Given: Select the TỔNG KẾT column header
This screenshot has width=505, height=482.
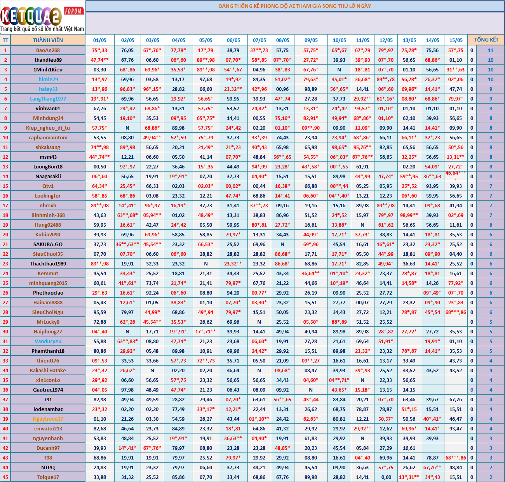Looking at the screenshot, I should [486, 40].
